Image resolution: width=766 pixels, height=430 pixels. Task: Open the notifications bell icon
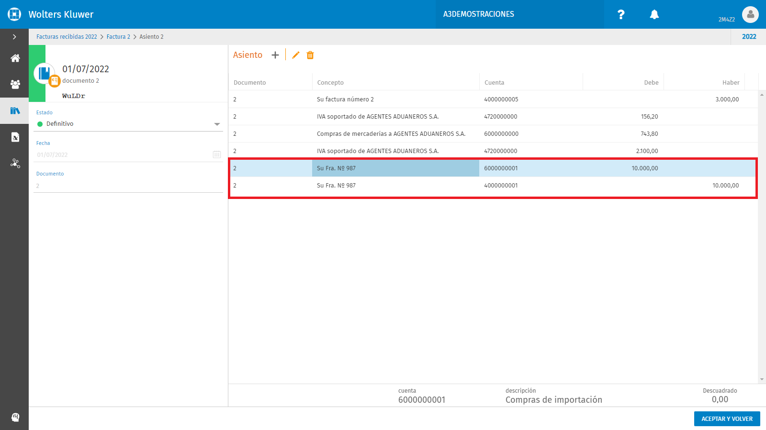point(654,14)
